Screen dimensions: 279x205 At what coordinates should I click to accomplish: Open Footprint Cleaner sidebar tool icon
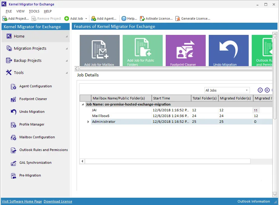14,99
